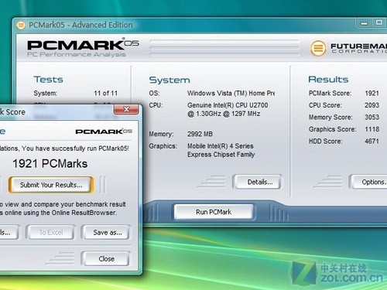The height and width of the screenshot is (290, 387).
Task: Click the Futuremark Corporation logo icon
Action: pos(318,48)
